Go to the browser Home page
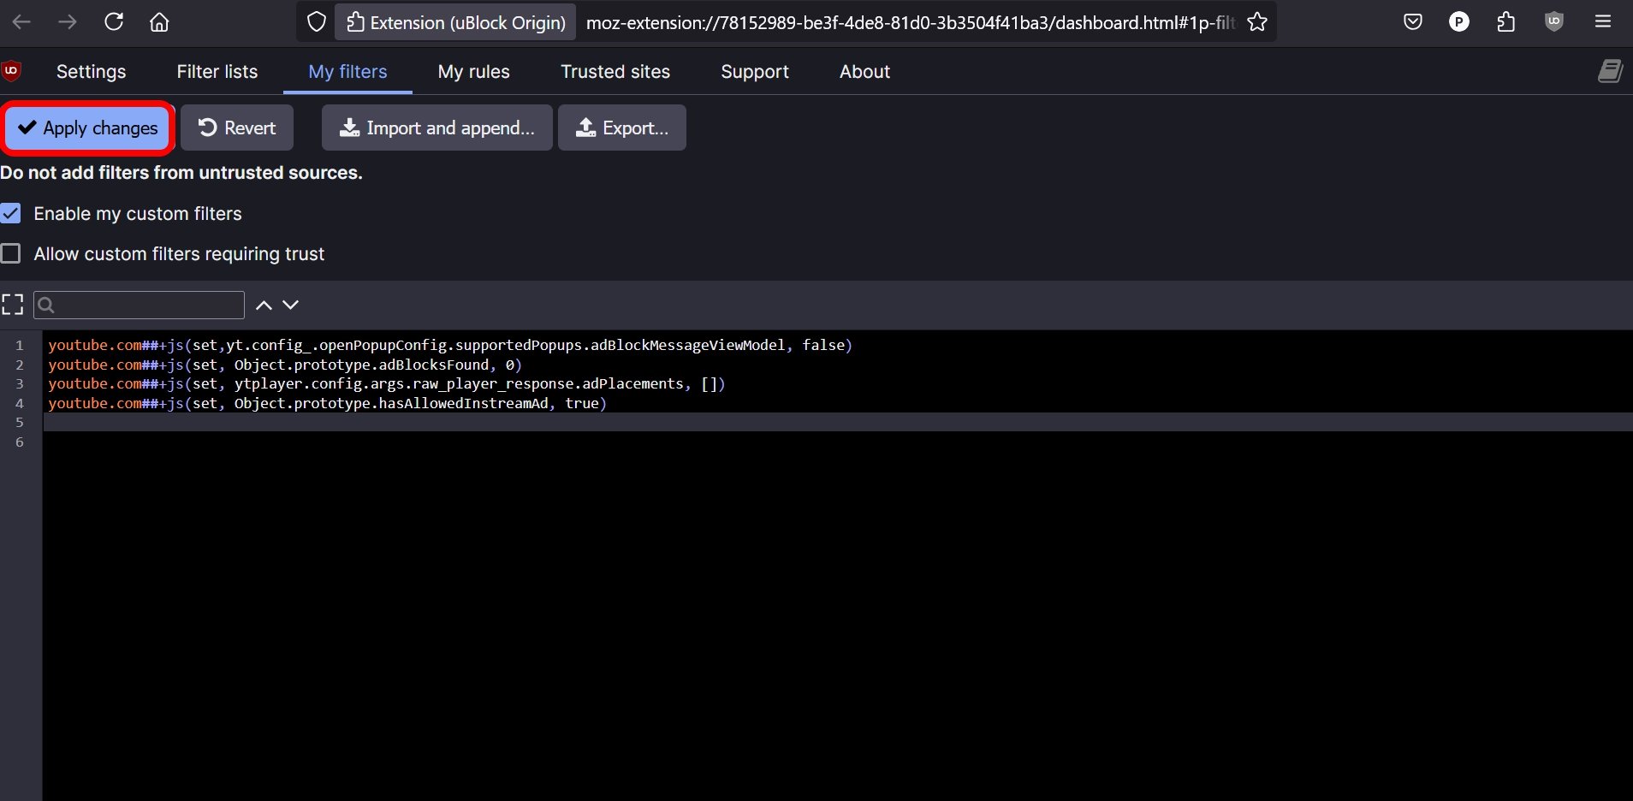Image resolution: width=1633 pixels, height=801 pixels. (x=159, y=22)
